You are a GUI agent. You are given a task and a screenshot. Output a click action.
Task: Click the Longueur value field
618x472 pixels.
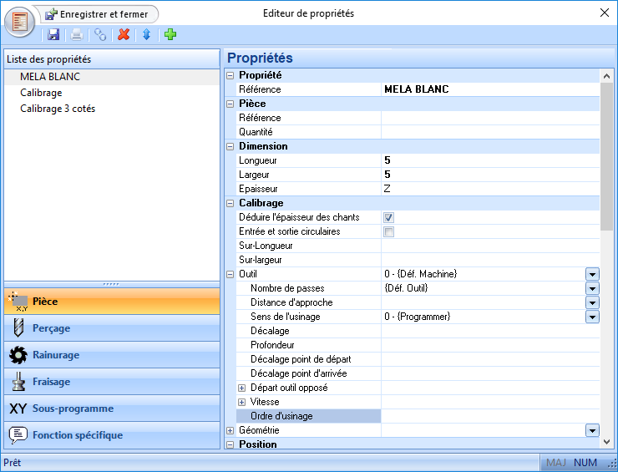click(489, 160)
